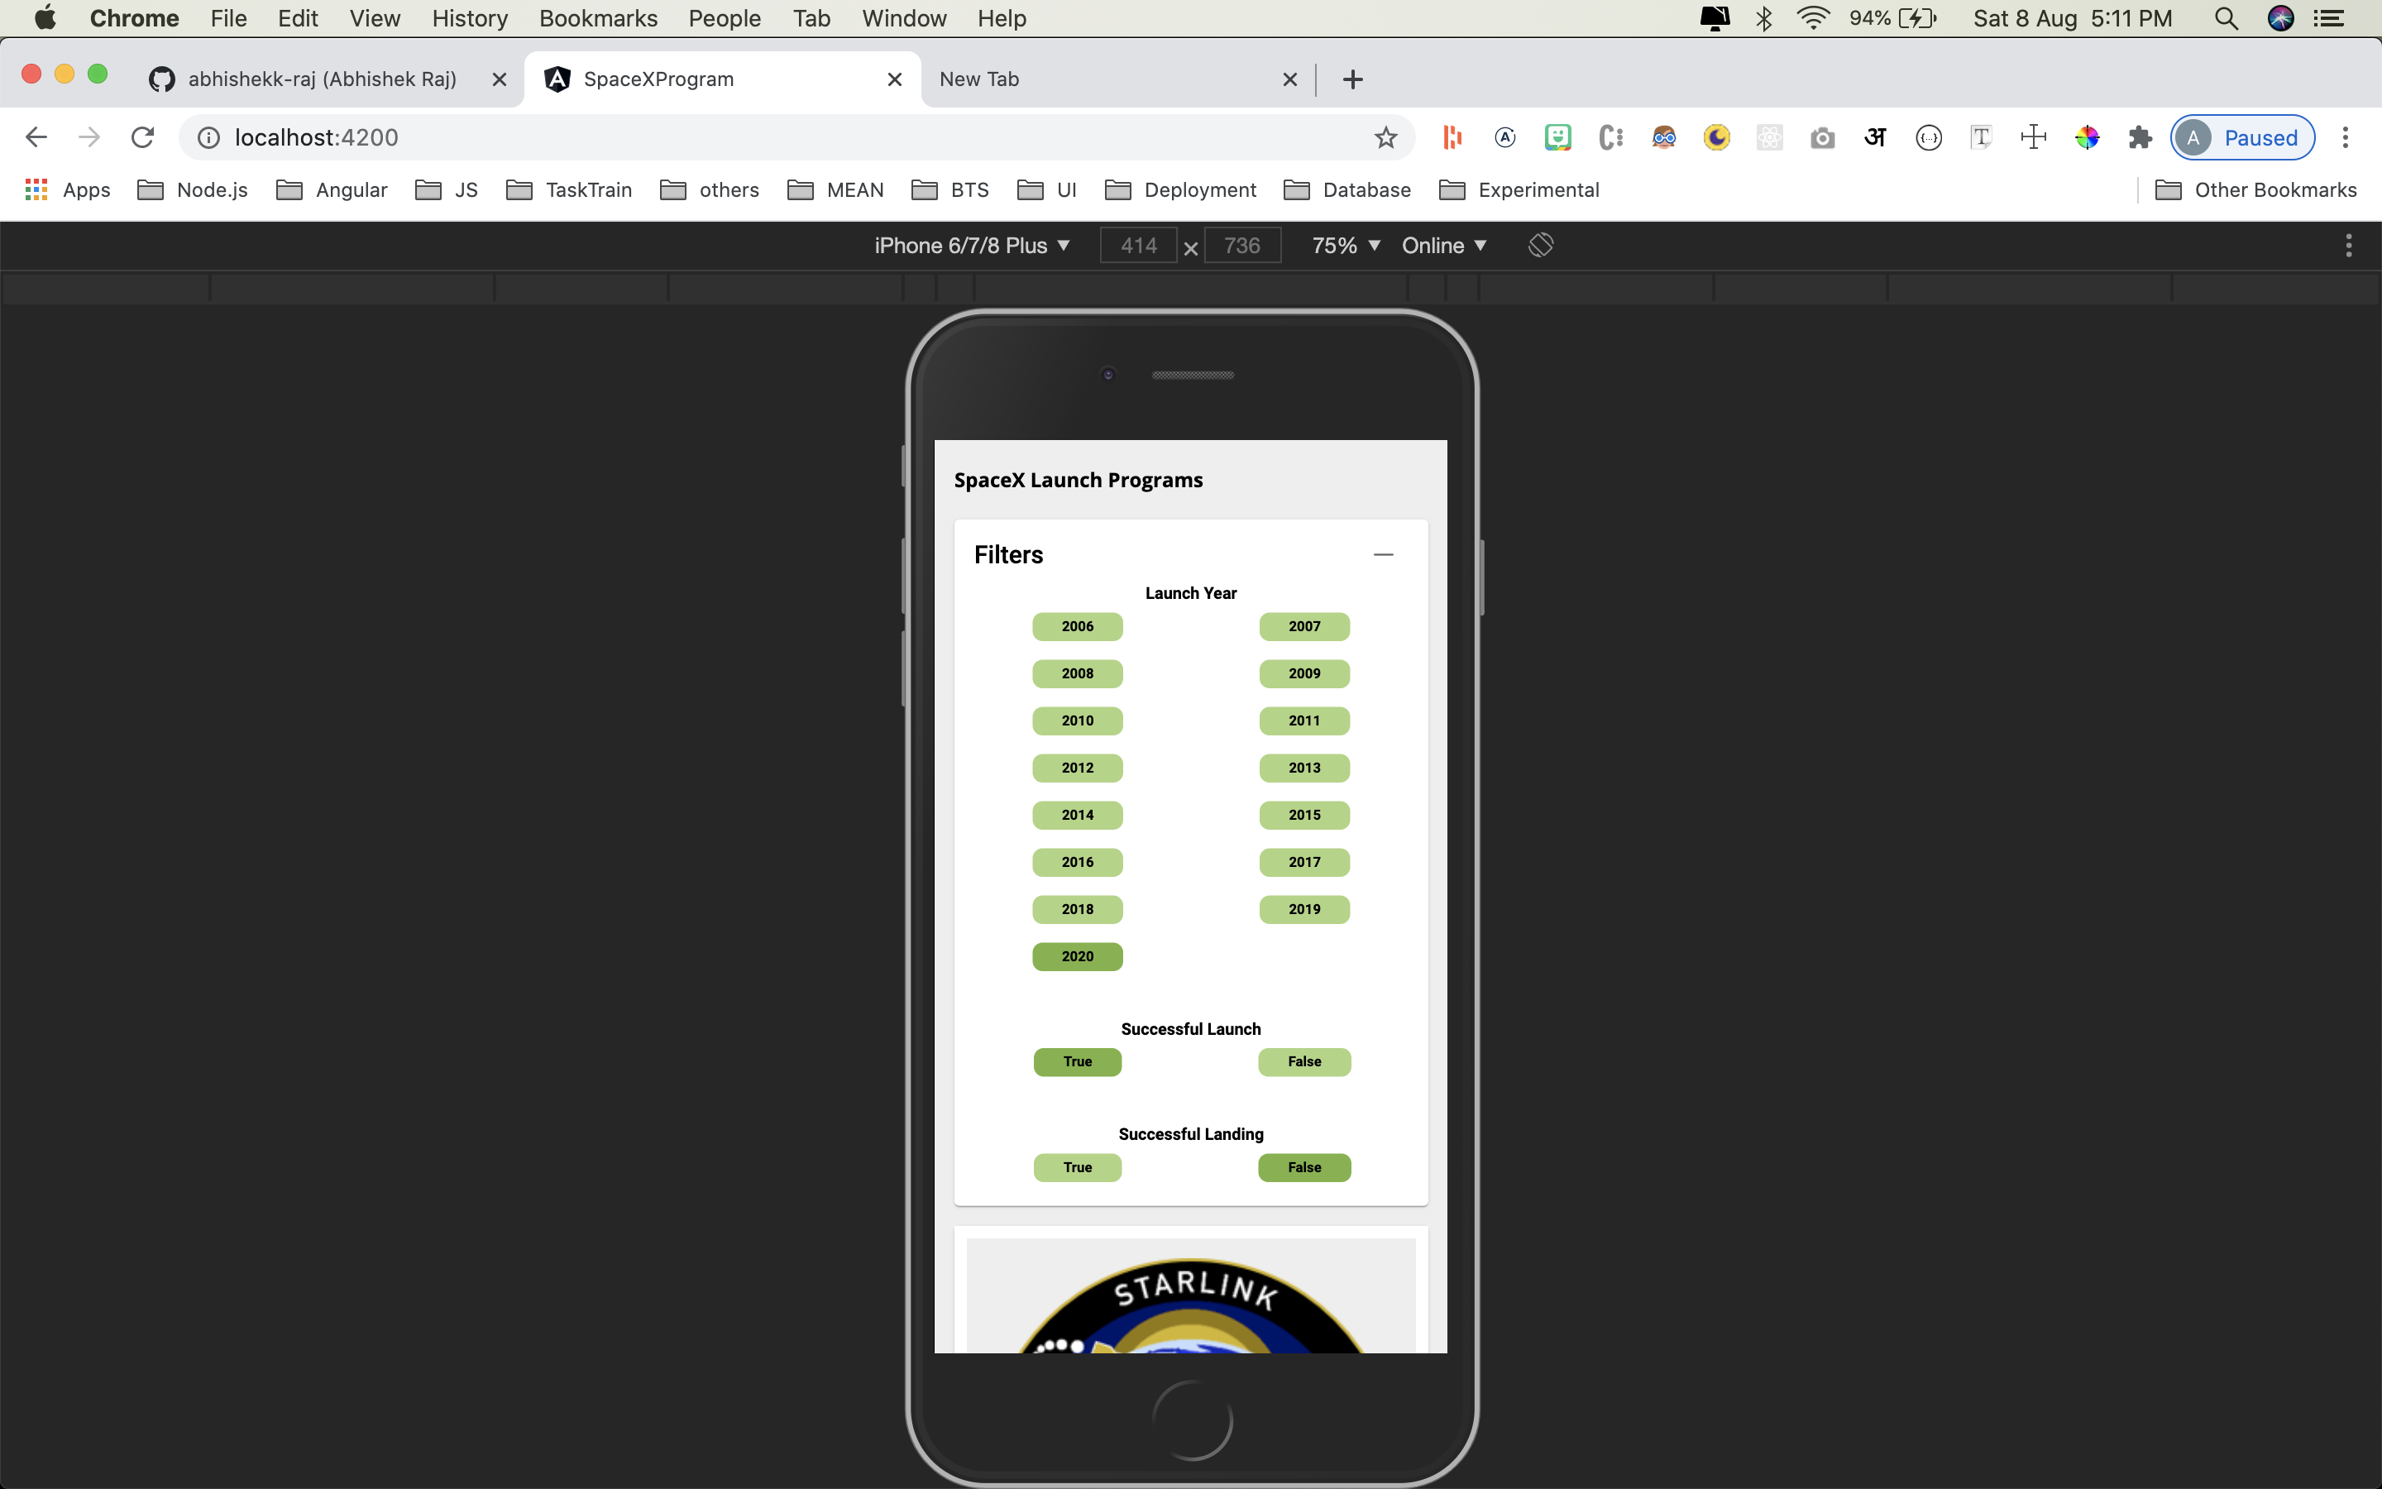Bookmark this page with star icon
Screen dimensions: 2382x1489
tap(1386, 136)
